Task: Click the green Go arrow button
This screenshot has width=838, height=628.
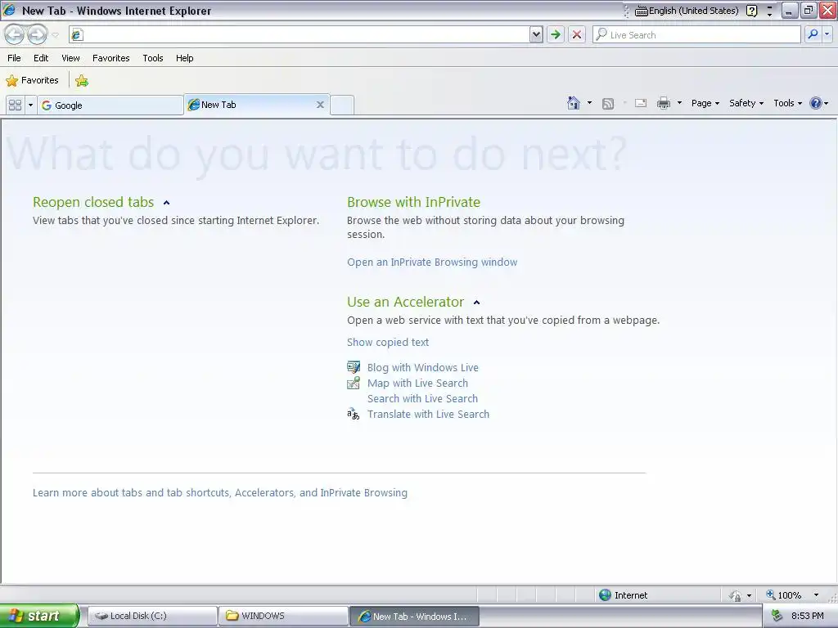Action: (556, 34)
